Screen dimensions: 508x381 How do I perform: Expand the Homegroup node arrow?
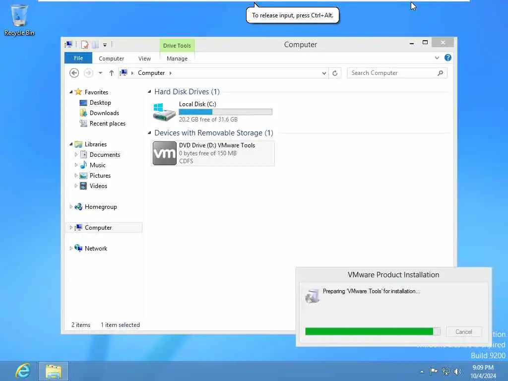[71, 207]
